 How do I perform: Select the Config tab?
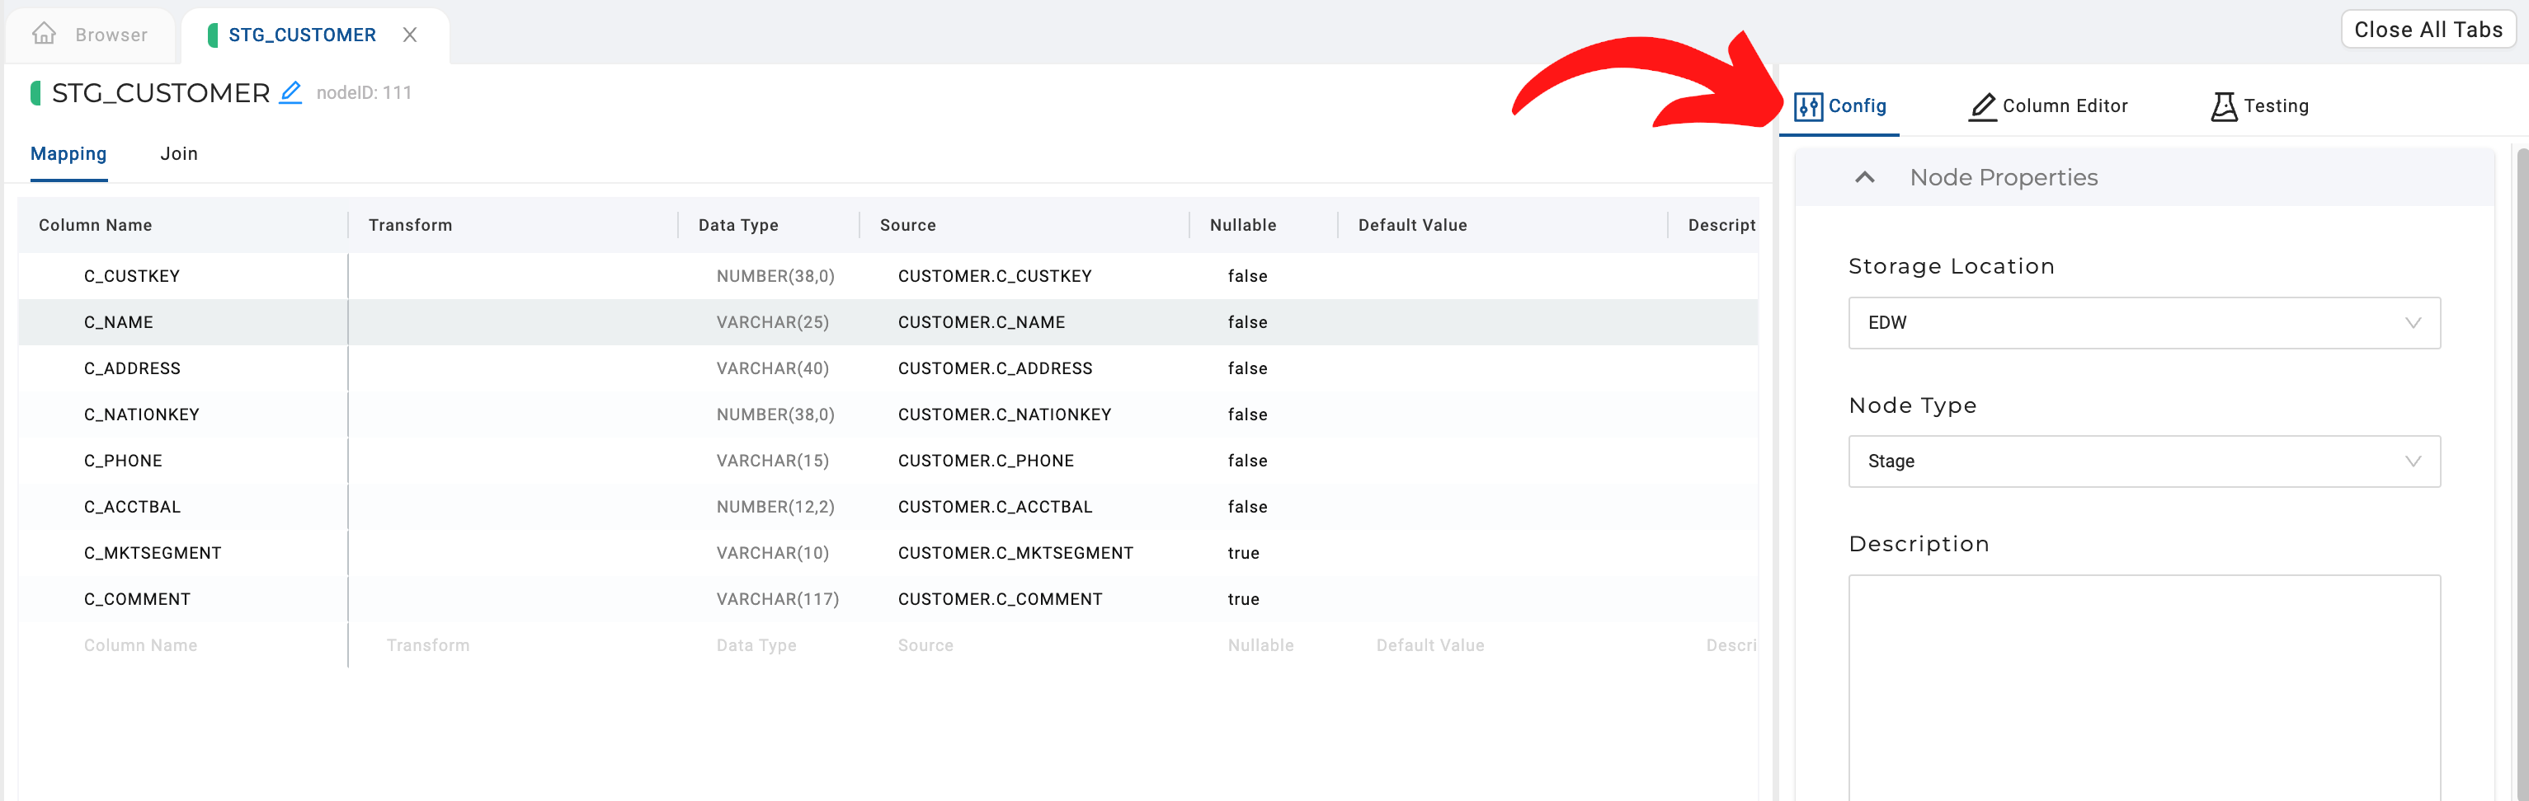tap(1839, 105)
